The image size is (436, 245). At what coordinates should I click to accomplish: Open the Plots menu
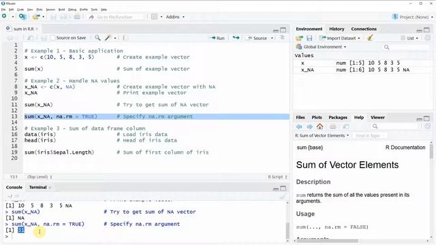click(x=40, y=10)
